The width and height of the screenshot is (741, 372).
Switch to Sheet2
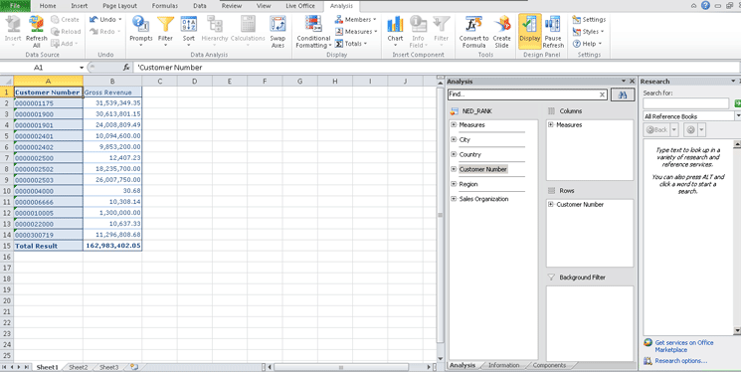click(x=79, y=367)
